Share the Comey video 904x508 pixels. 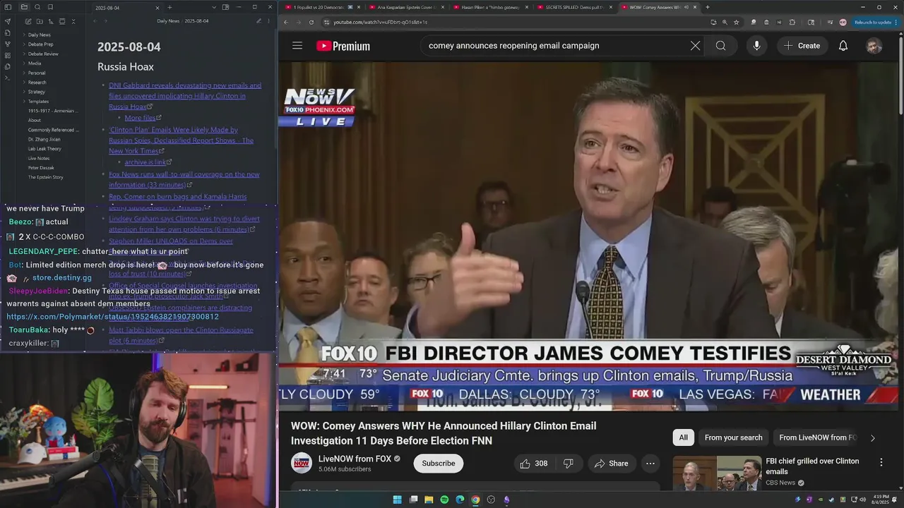[612, 464]
